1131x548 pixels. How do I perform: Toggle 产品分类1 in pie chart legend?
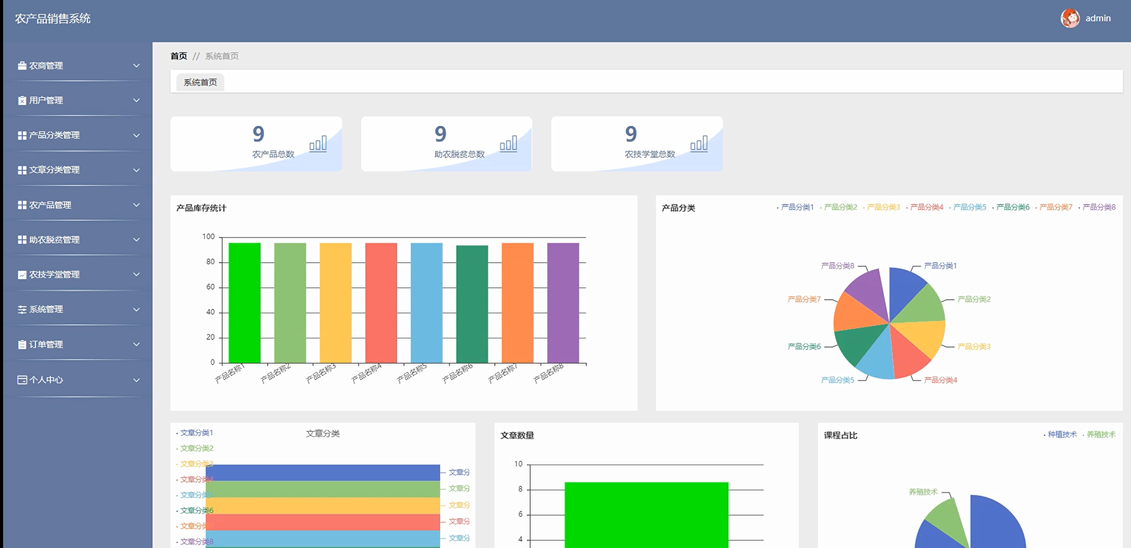click(795, 207)
